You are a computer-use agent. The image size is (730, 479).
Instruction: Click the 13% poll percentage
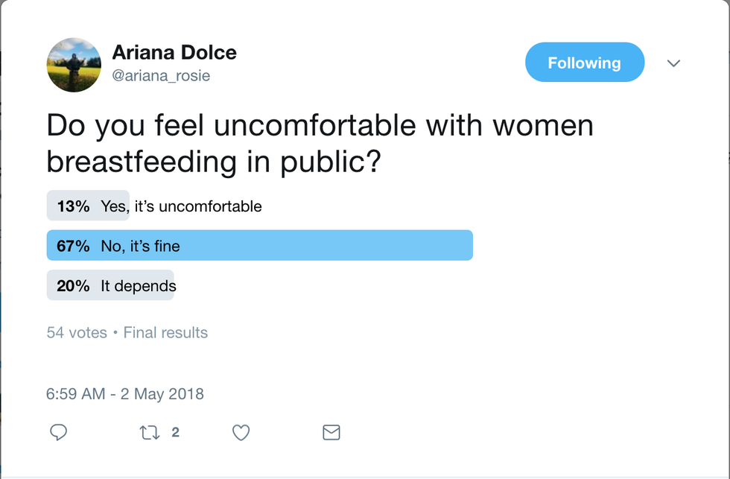(73, 206)
